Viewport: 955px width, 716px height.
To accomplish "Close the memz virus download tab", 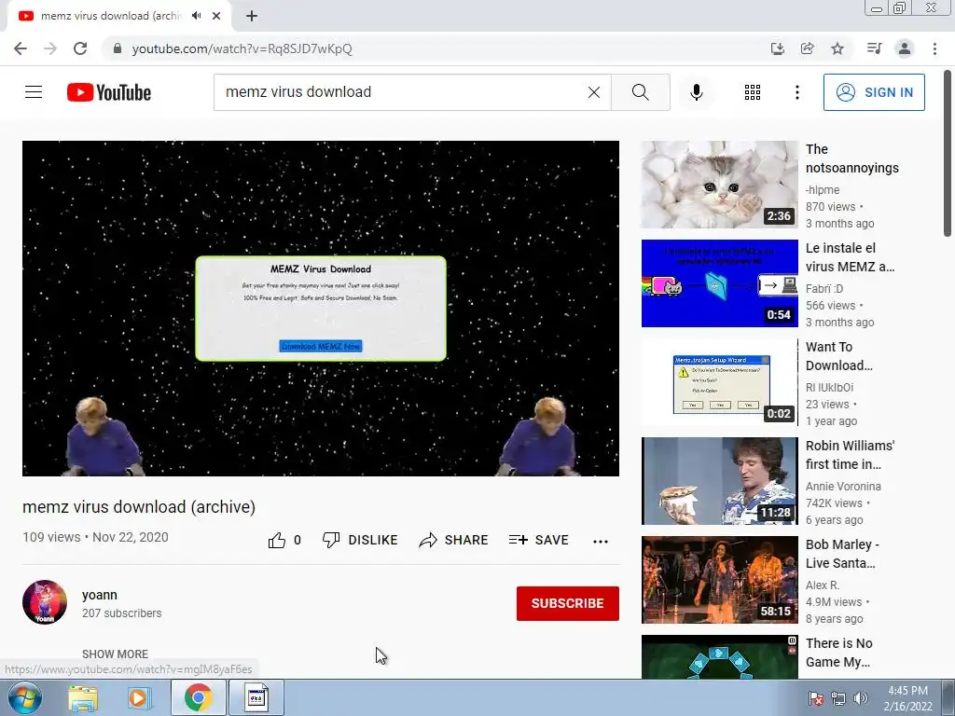I will [x=216, y=16].
